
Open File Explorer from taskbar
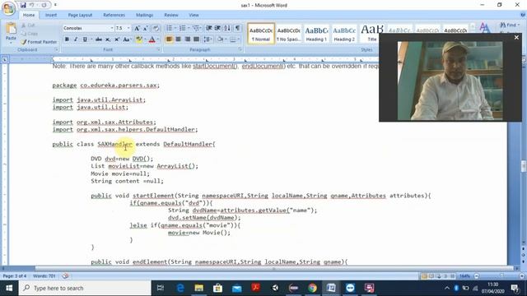tap(199, 288)
